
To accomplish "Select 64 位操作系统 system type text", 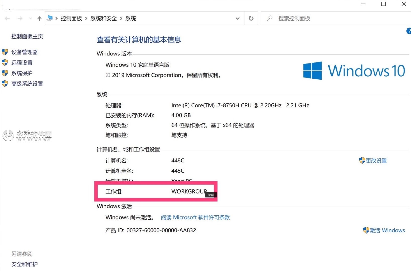I will click(x=213, y=125).
